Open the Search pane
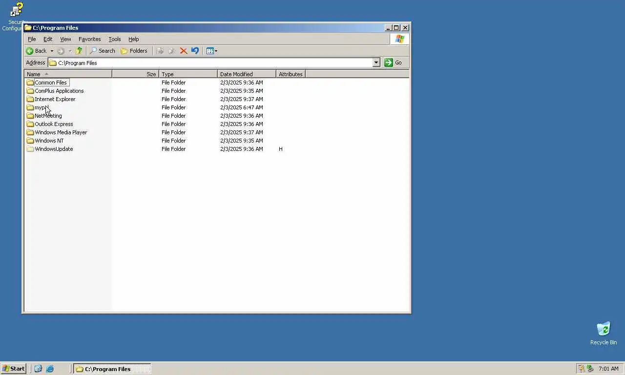This screenshot has width=625, height=375. point(103,51)
